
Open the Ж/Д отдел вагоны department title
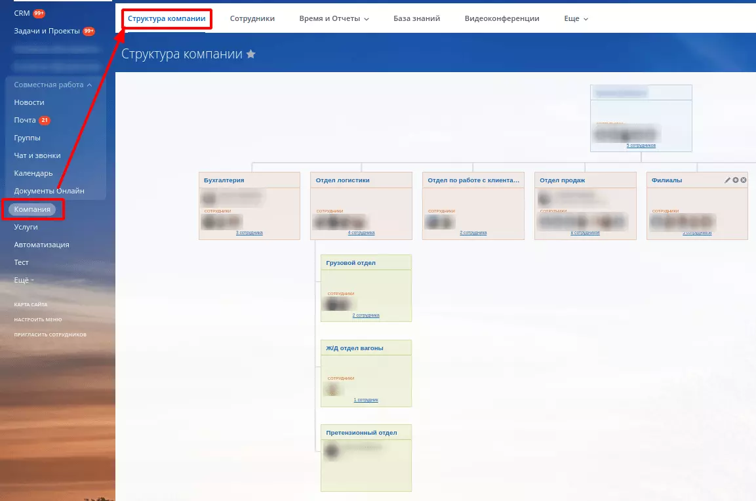[x=354, y=348]
